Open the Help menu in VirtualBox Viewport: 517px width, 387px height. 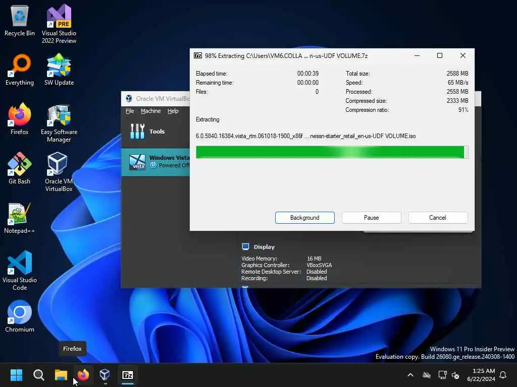point(173,111)
